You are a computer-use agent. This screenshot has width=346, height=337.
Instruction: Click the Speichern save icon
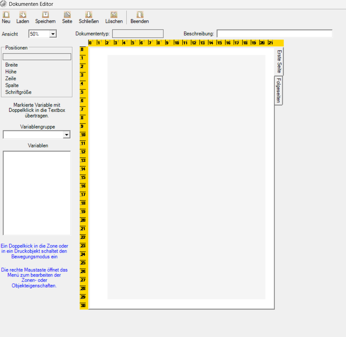point(46,15)
